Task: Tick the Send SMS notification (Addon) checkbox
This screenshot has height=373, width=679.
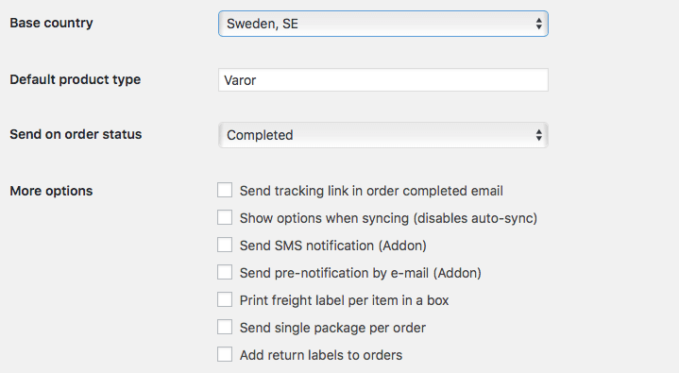Action: 225,245
